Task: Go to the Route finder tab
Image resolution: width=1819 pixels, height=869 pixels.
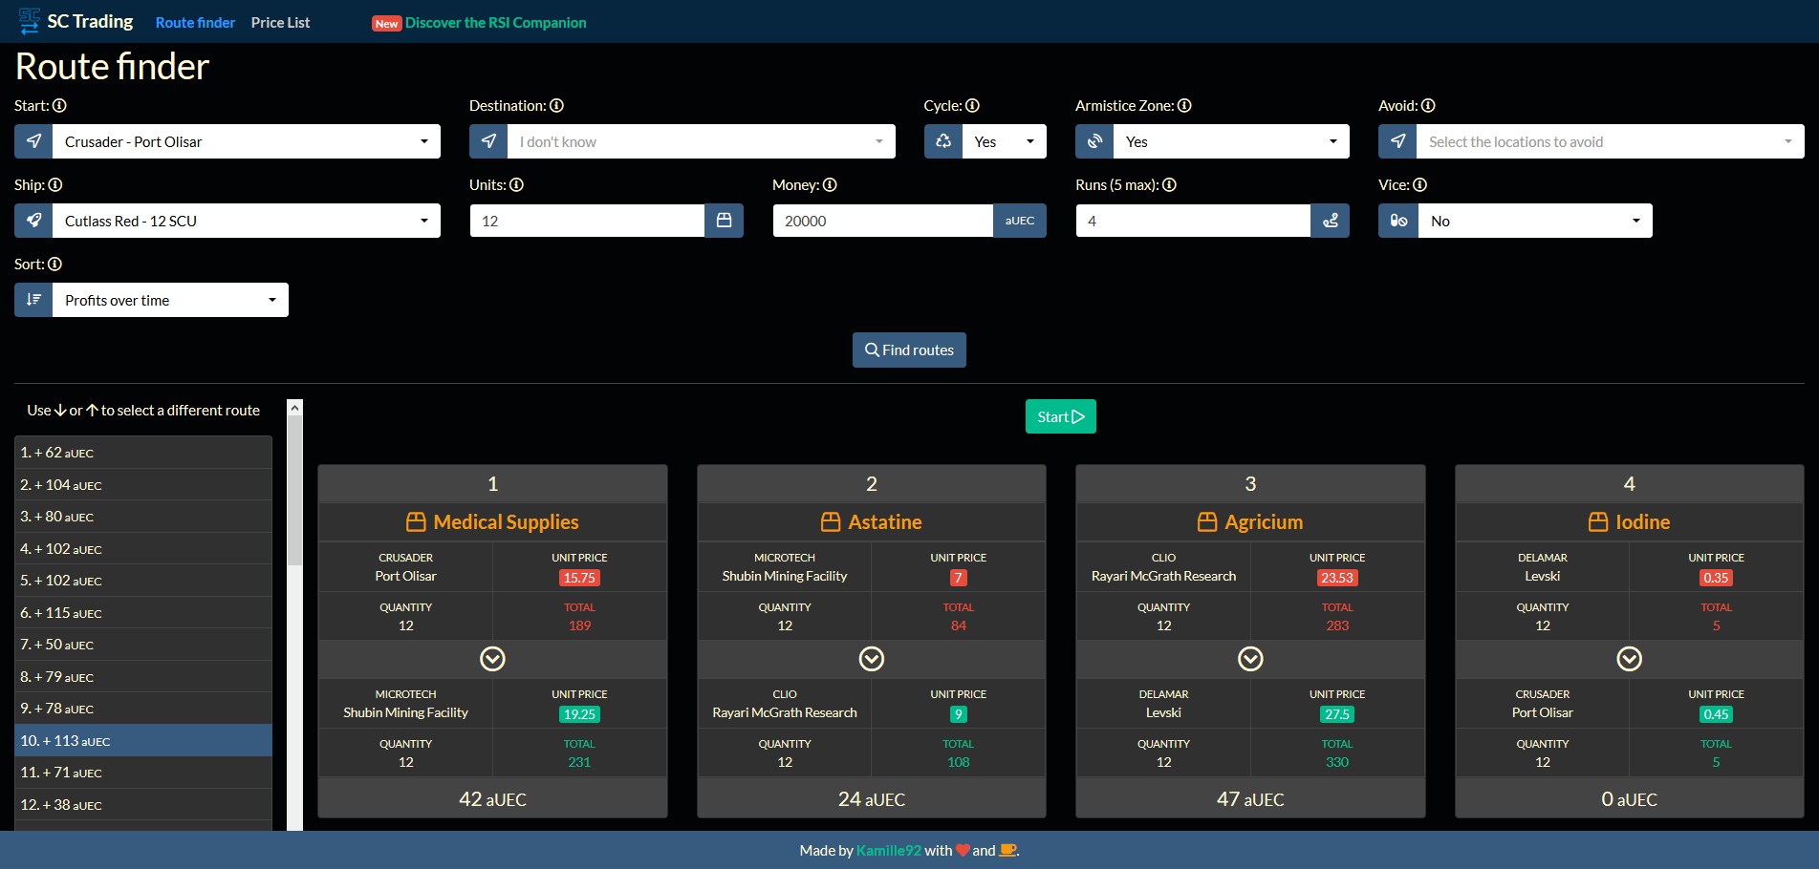Action: (x=195, y=22)
